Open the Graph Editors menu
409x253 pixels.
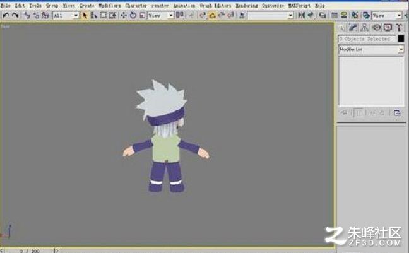pyautogui.click(x=215, y=6)
